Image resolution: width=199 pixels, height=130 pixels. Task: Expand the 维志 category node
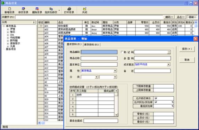coord(8,32)
